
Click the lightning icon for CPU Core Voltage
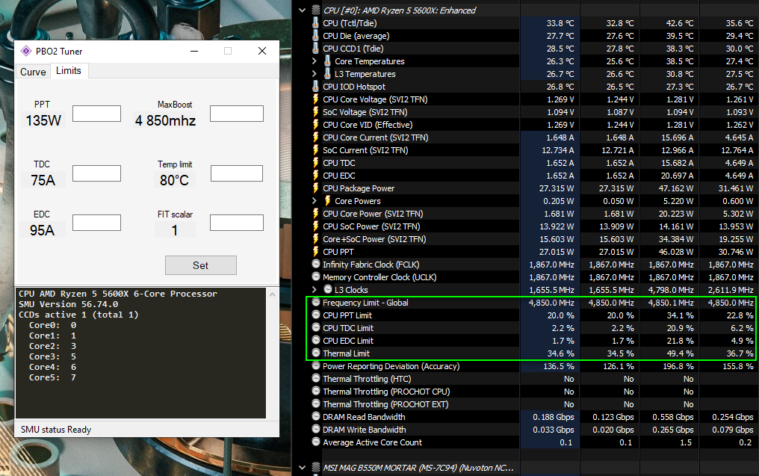(x=315, y=99)
